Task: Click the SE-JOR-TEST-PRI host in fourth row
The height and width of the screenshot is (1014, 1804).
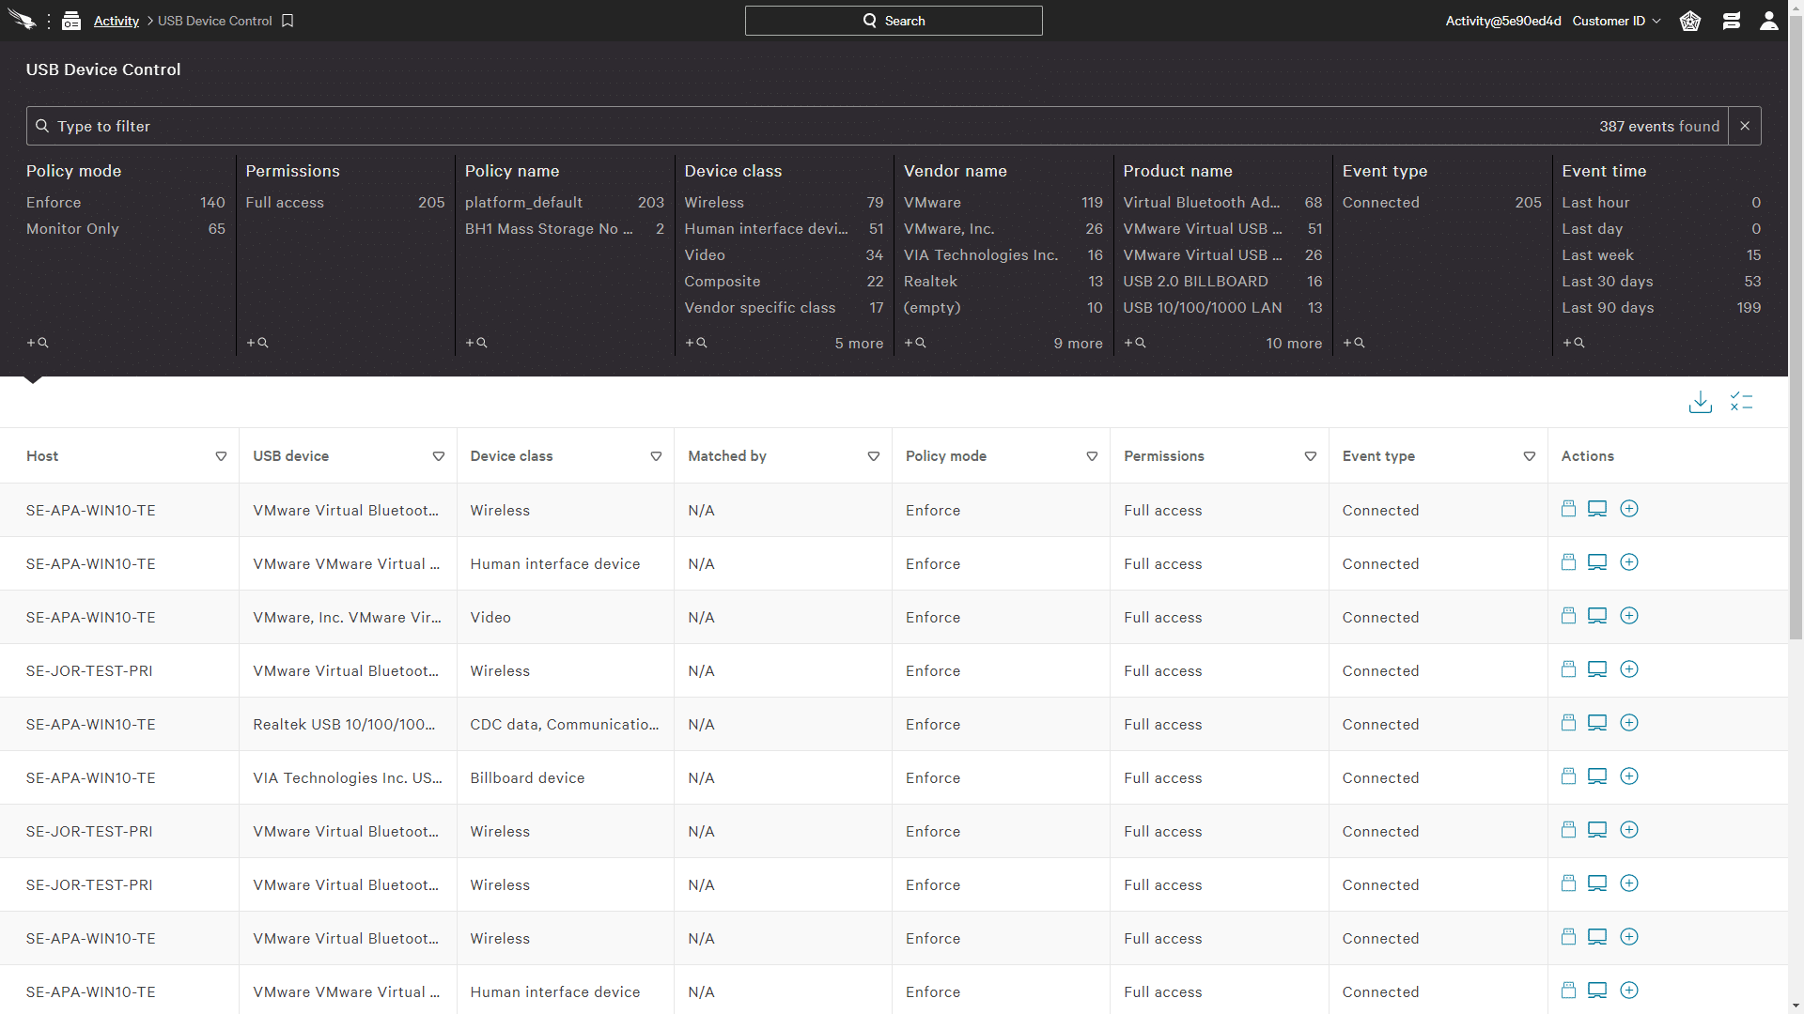Action: coord(89,670)
